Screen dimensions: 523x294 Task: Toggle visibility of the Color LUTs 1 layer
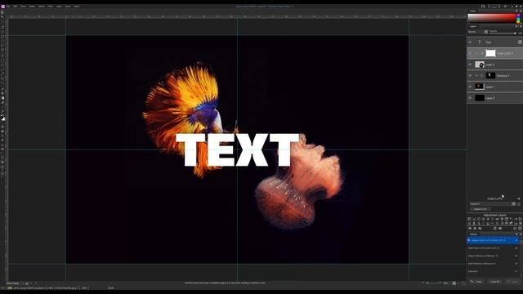pyautogui.click(x=470, y=53)
